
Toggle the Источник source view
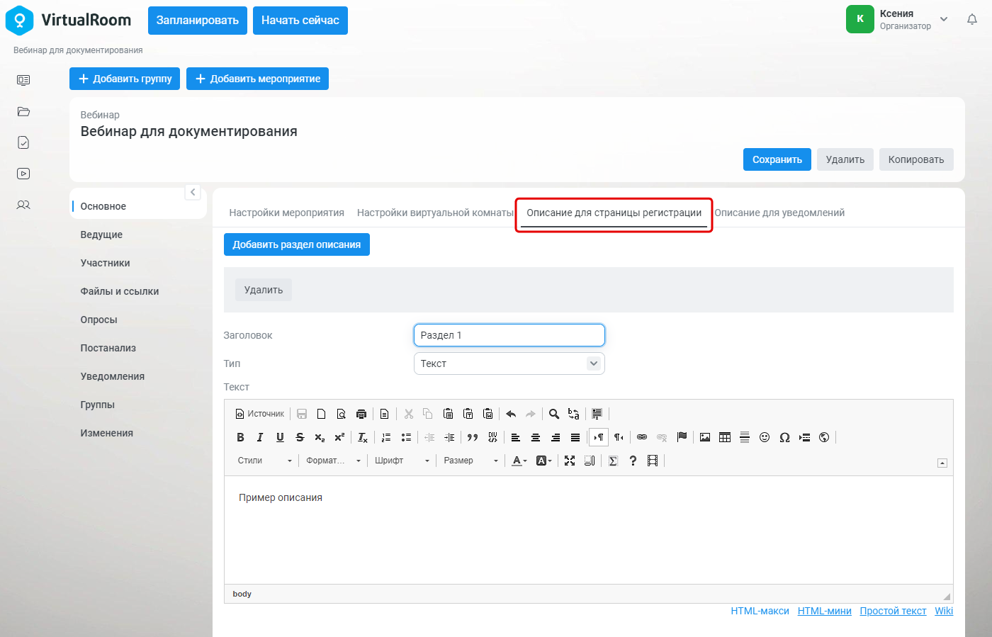coord(260,414)
